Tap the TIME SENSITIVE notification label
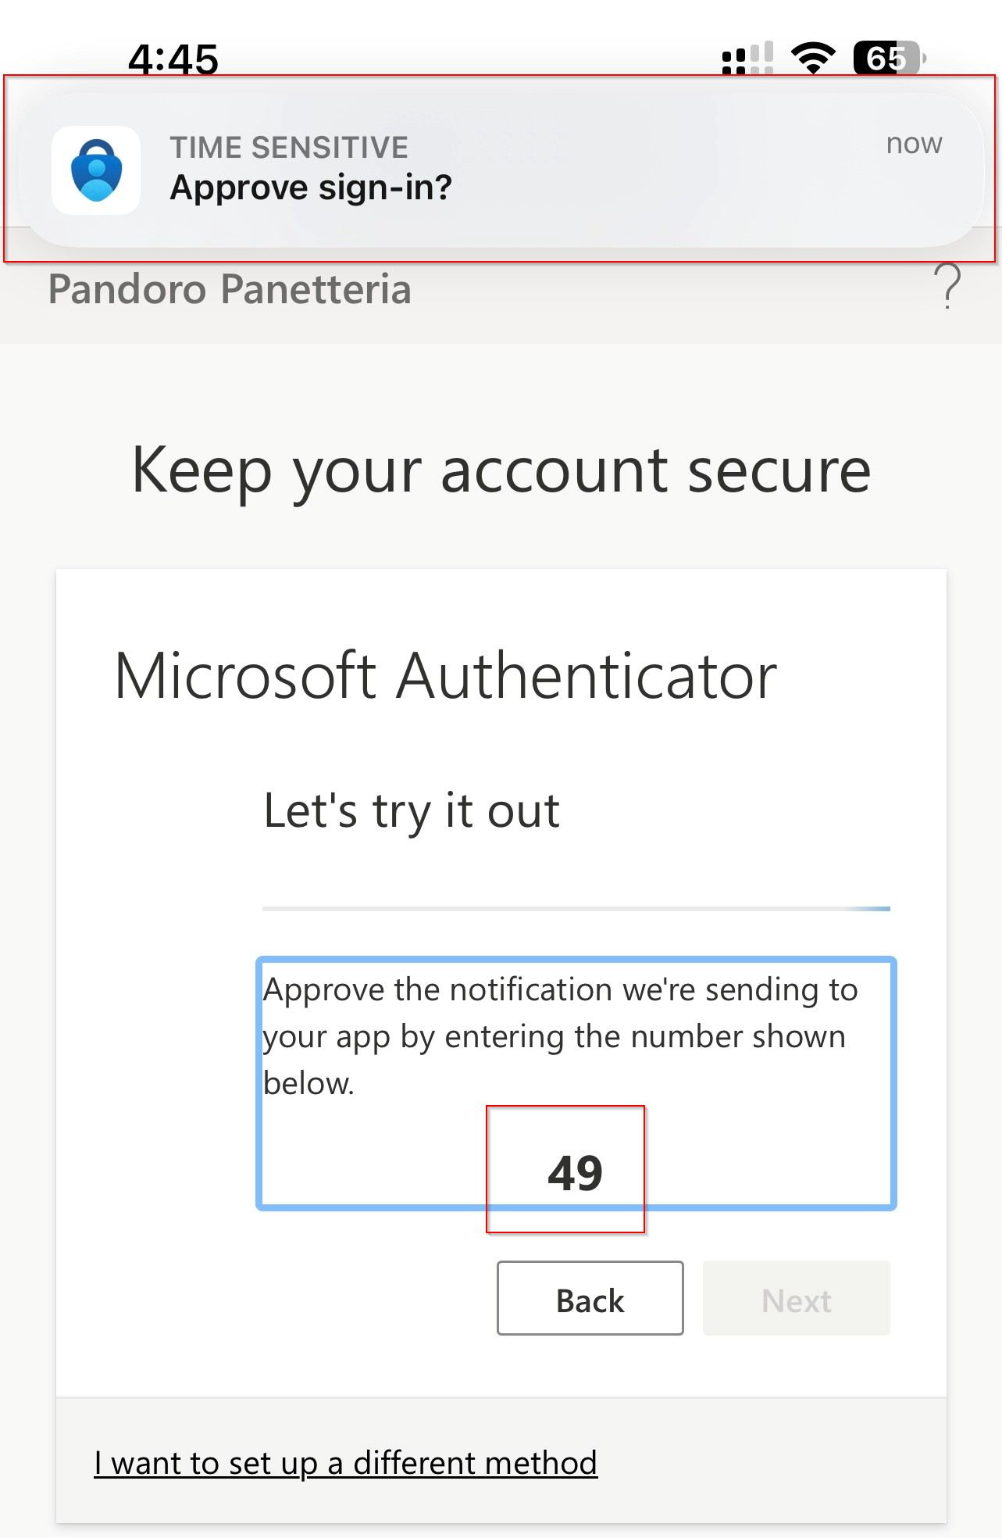 coord(289,147)
